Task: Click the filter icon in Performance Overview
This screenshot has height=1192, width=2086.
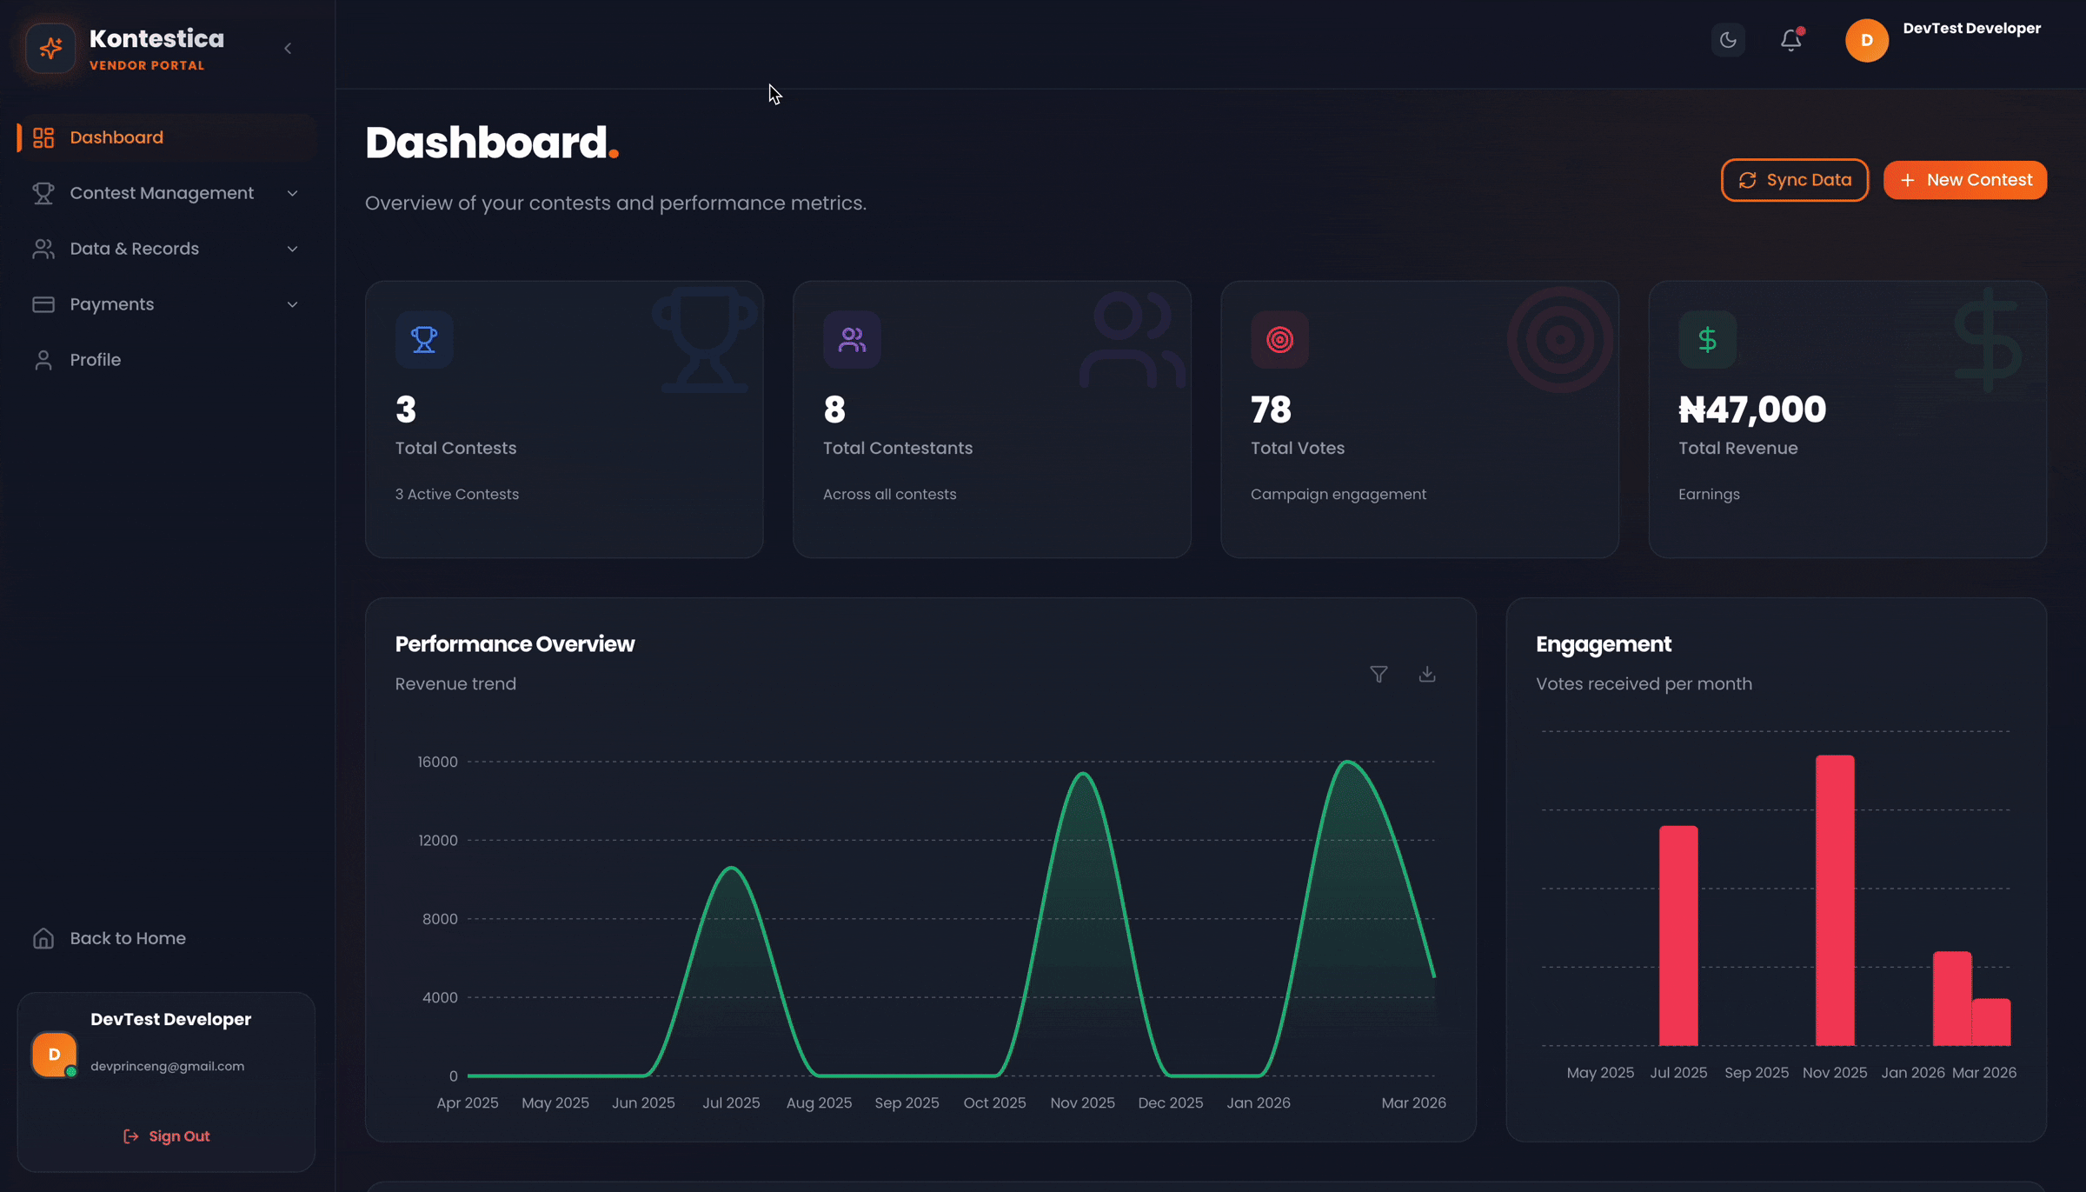Action: click(x=1378, y=675)
